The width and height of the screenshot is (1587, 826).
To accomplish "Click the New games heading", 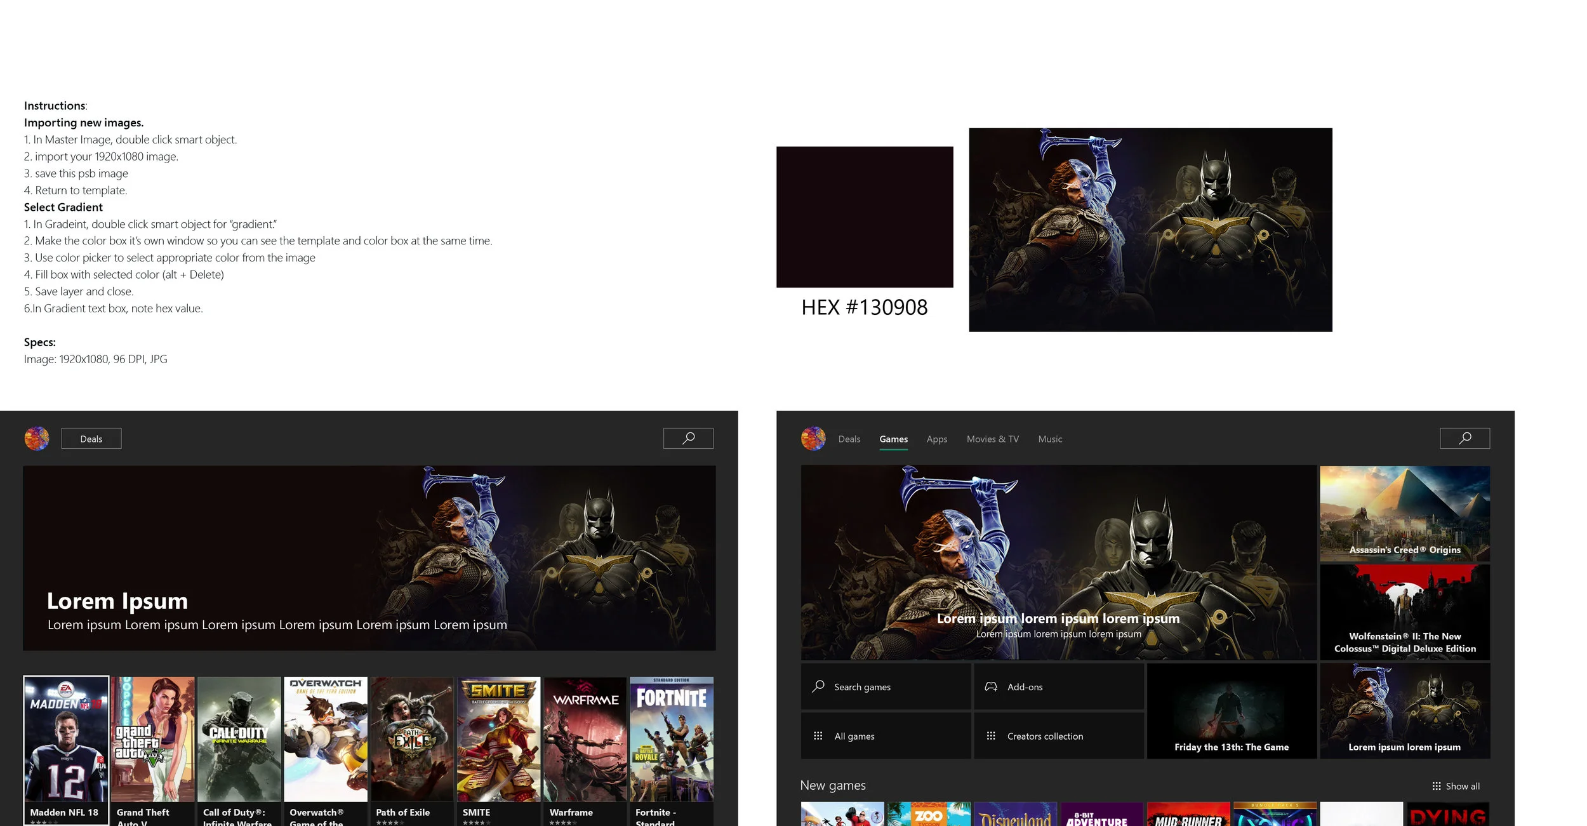I will click(833, 785).
